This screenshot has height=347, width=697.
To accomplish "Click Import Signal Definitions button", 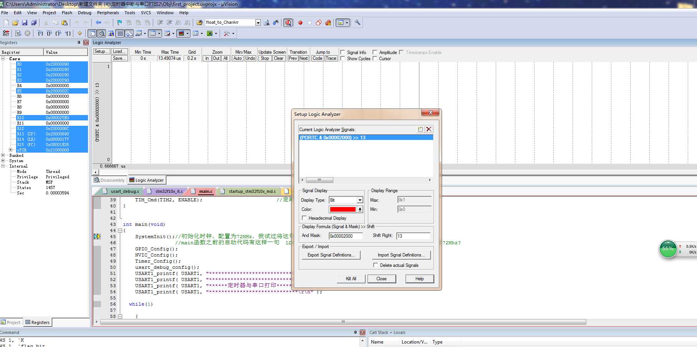I will [x=401, y=255].
